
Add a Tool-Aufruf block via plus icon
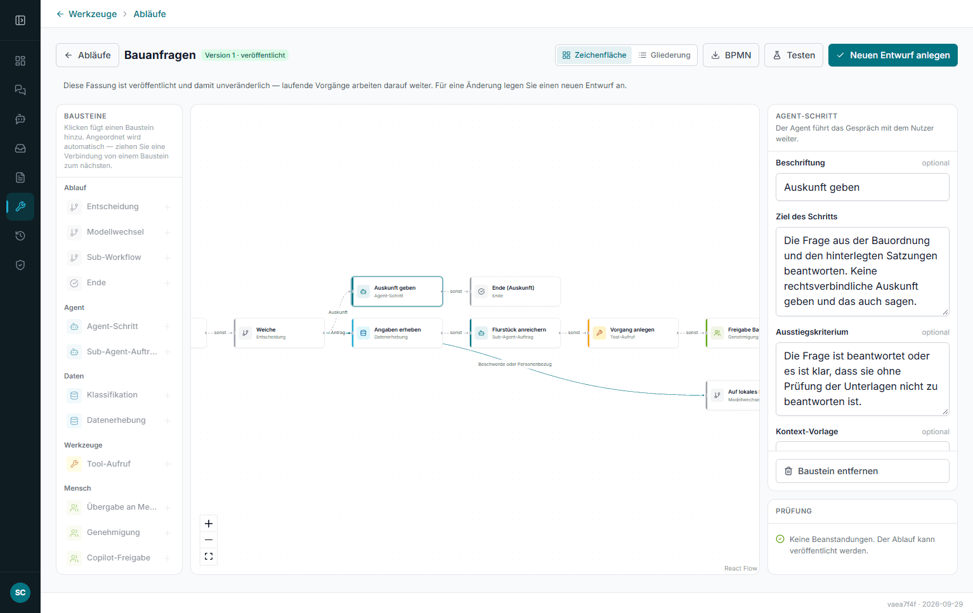167,464
